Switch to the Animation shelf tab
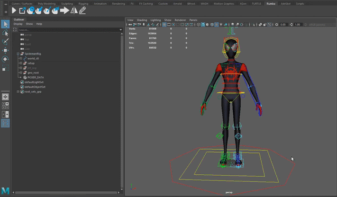 click(x=100, y=4)
